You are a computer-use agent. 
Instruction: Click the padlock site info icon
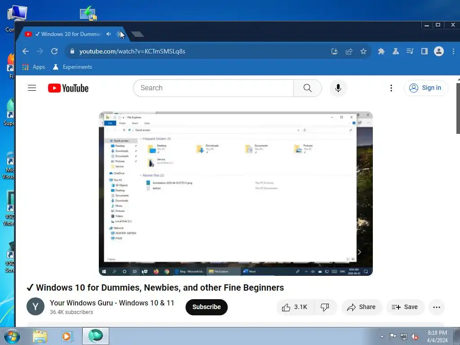pos(72,51)
